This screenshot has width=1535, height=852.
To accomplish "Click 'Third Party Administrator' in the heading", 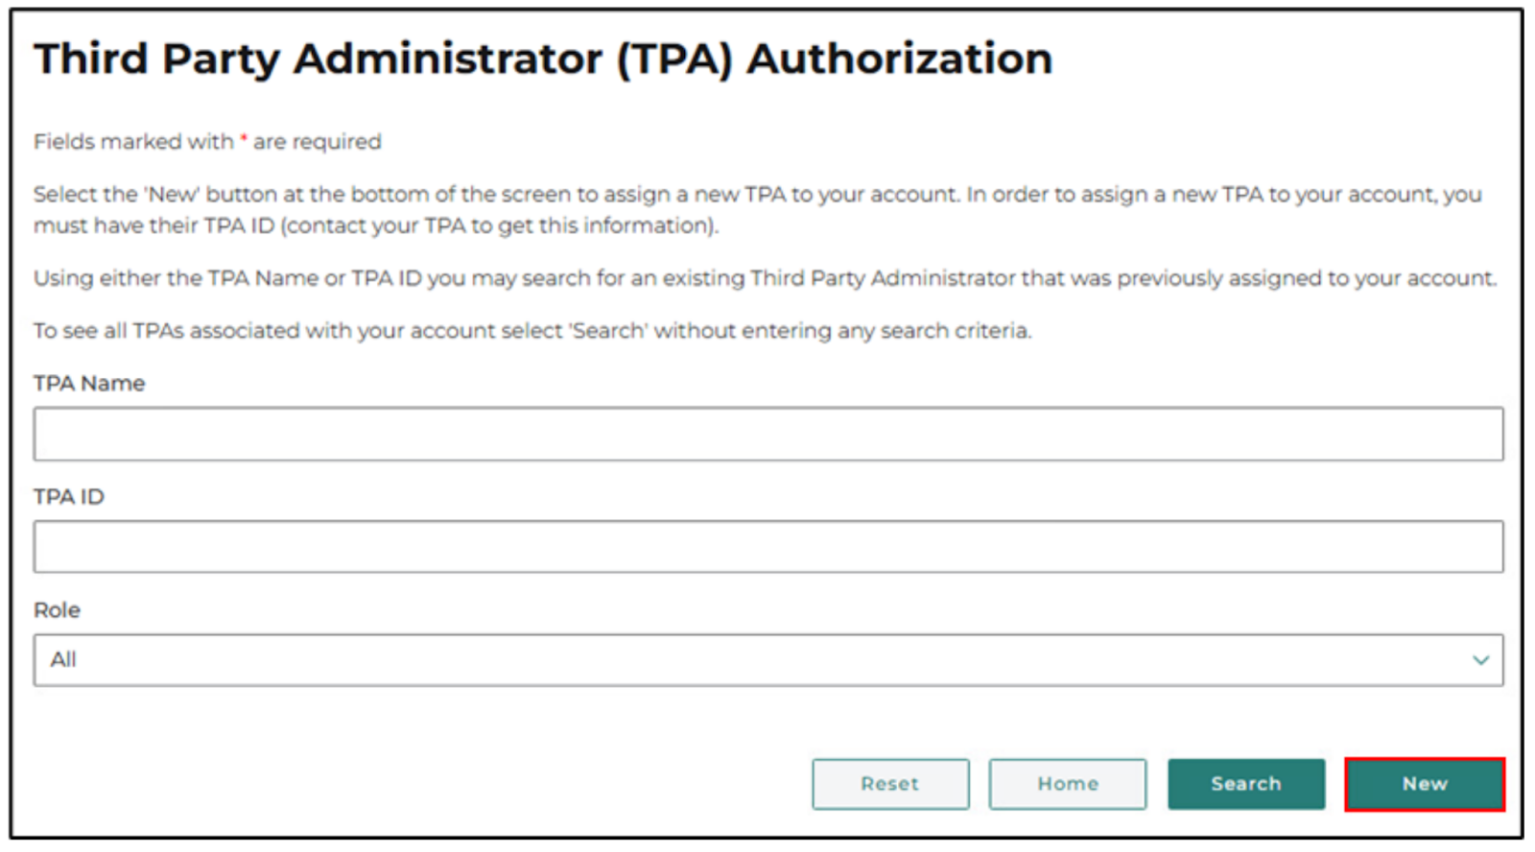I will 321,59.
